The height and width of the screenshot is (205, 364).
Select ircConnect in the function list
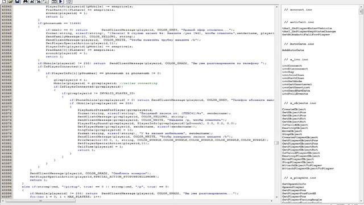pos(292,65)
